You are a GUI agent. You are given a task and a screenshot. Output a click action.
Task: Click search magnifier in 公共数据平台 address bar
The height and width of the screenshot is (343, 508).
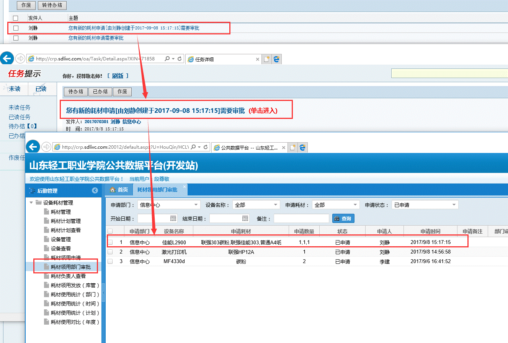tap(193, 147)
